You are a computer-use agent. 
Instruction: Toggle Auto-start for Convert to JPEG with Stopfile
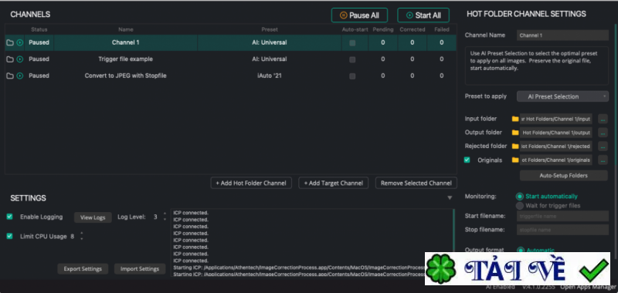coord(352,76)
